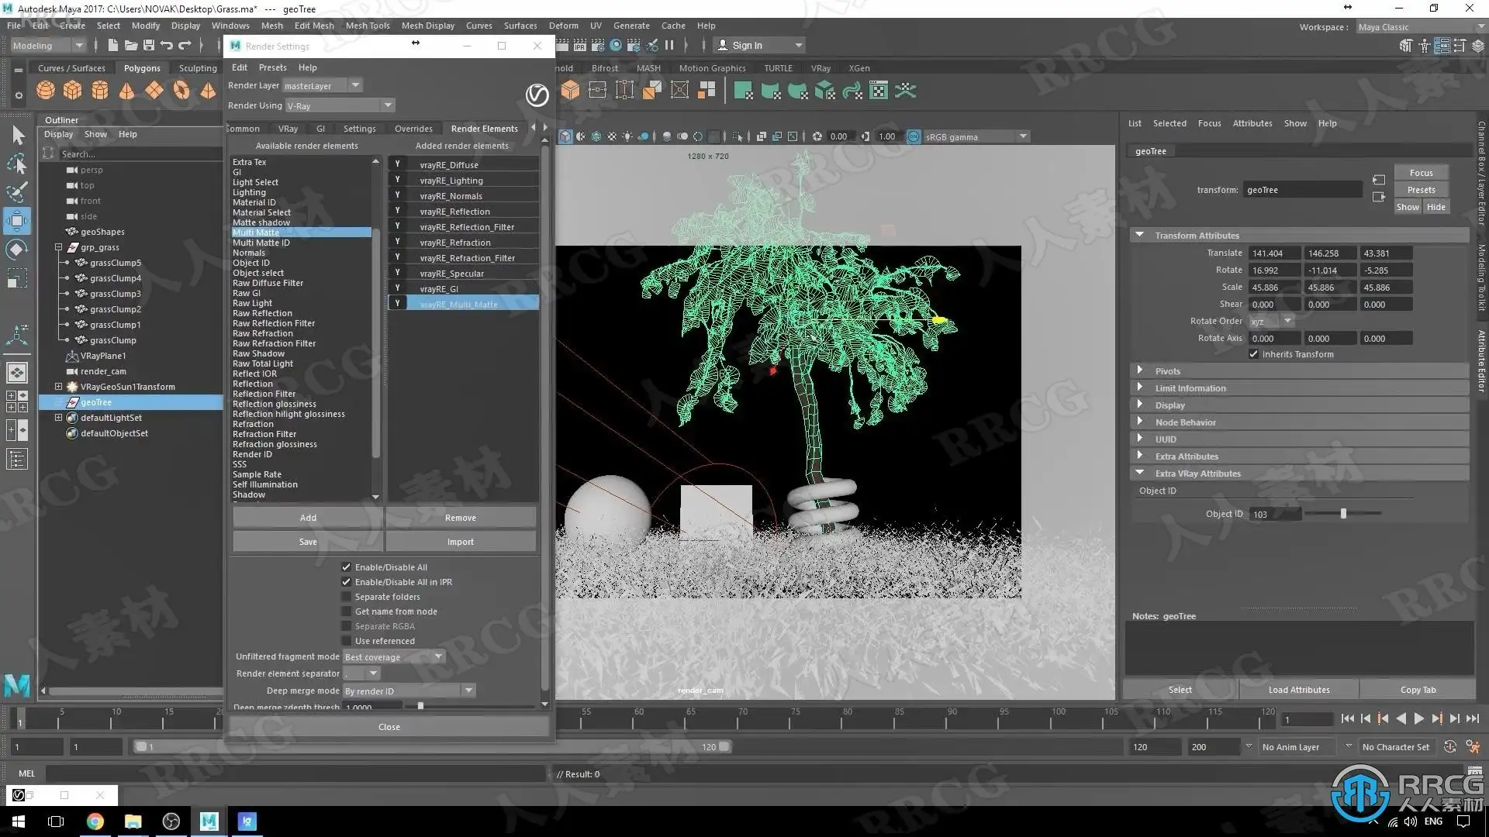Adjust the Object ID slider
Viewport: 1489px width, 837px height.
pos(1343,514)
